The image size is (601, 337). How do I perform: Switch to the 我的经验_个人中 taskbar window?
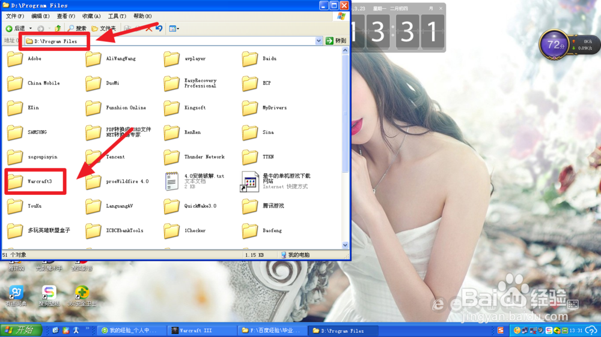coord(132,330)
